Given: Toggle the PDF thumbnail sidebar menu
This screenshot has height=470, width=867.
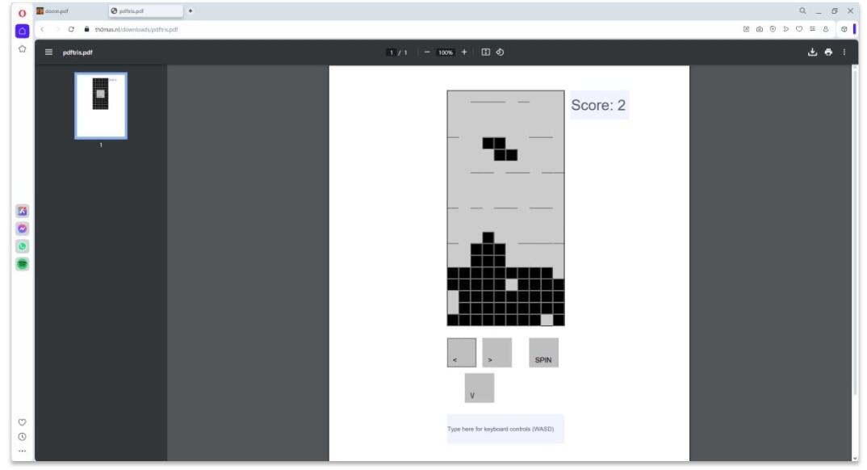Looking at the screenshot, I should [x=48, y=52].
